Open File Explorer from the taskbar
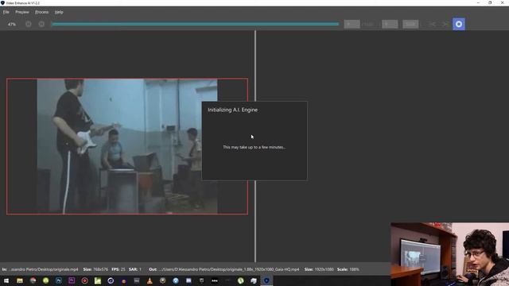509x286 pixels. (20, 280)
